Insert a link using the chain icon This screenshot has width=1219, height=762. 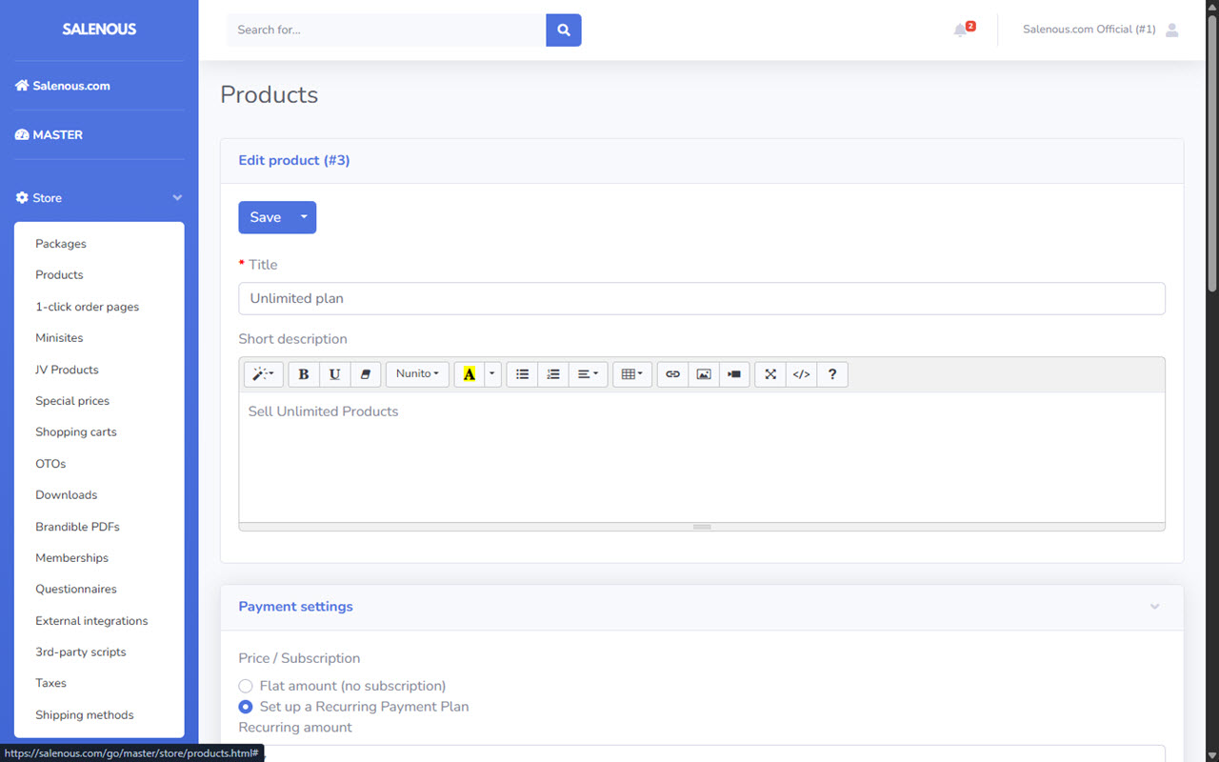click(x=672, y=374)
